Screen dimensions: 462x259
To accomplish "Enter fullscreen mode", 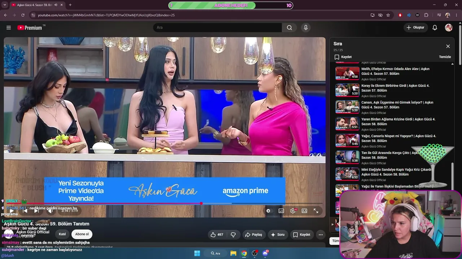I will tap(316, 211).
